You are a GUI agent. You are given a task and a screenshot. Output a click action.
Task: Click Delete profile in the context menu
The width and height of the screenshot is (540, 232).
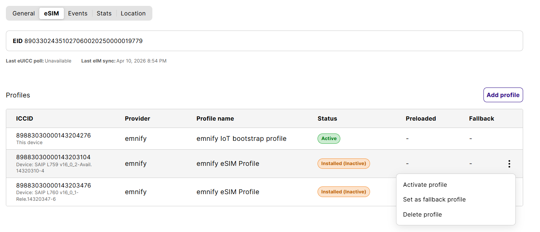tap(422, 215)
